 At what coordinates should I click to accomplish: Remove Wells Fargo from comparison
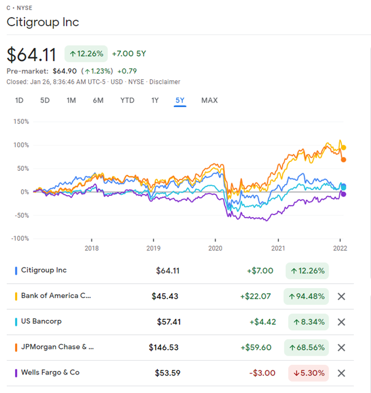click(341, 373)
